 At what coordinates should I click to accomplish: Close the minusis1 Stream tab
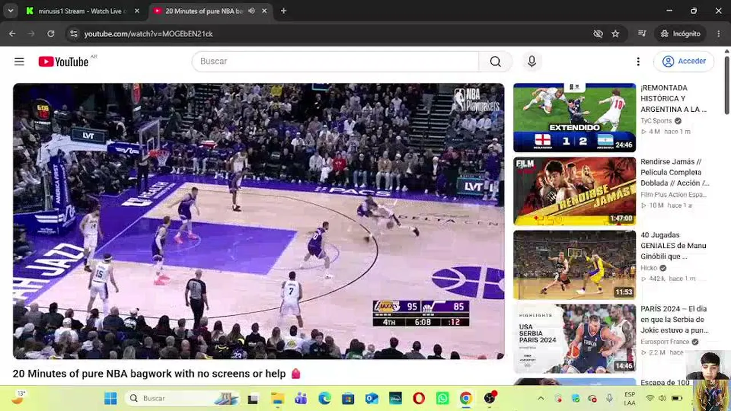[137, 11]
